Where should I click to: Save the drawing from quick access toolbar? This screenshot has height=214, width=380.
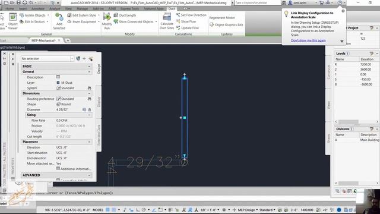[18, 2]
